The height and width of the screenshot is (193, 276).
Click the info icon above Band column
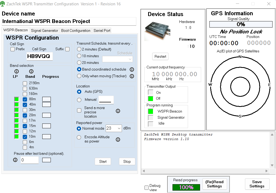click(31, 71)
